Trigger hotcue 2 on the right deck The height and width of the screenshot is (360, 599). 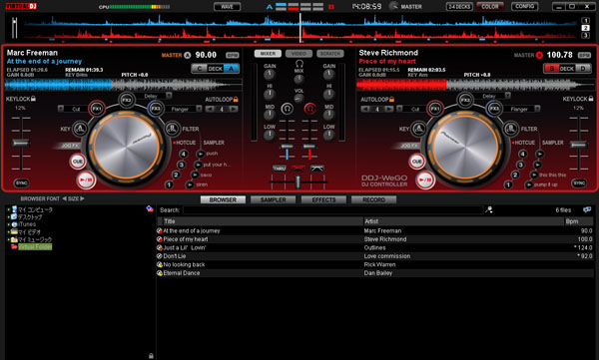pos(515,175)
